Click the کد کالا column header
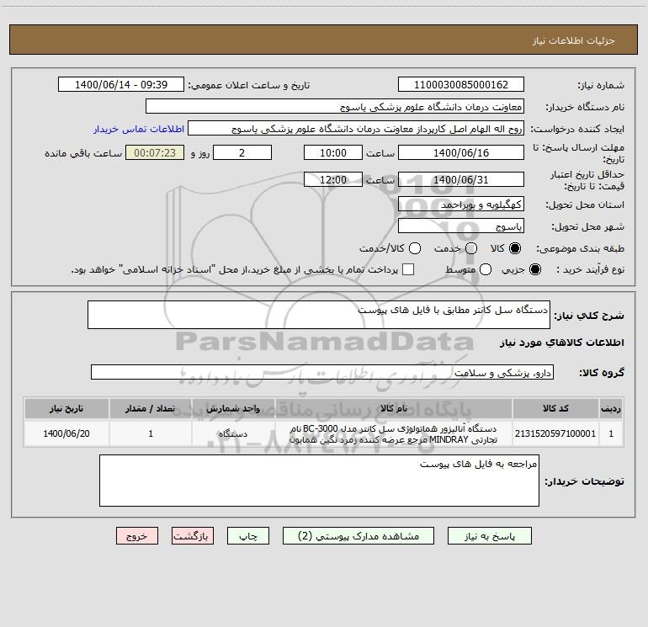Image resolution: width=648 pixels, height=627 pixels. click(555, 408)
